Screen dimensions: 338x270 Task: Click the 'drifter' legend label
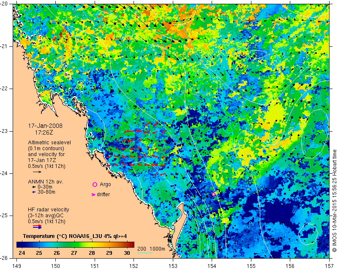[103, 194]
